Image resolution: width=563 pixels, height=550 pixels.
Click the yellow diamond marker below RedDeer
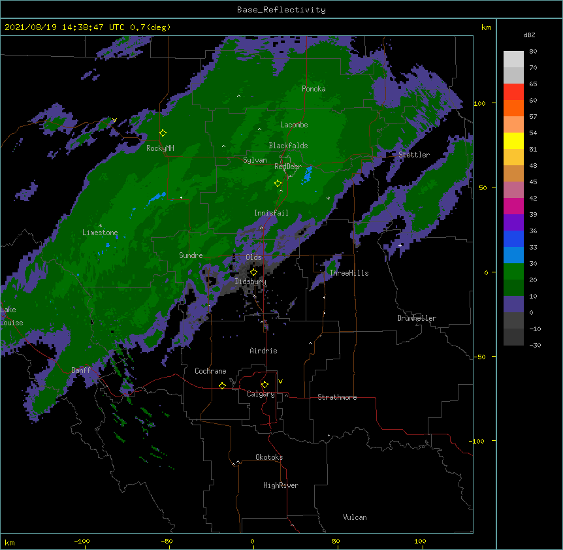click(x=278, y=184)
